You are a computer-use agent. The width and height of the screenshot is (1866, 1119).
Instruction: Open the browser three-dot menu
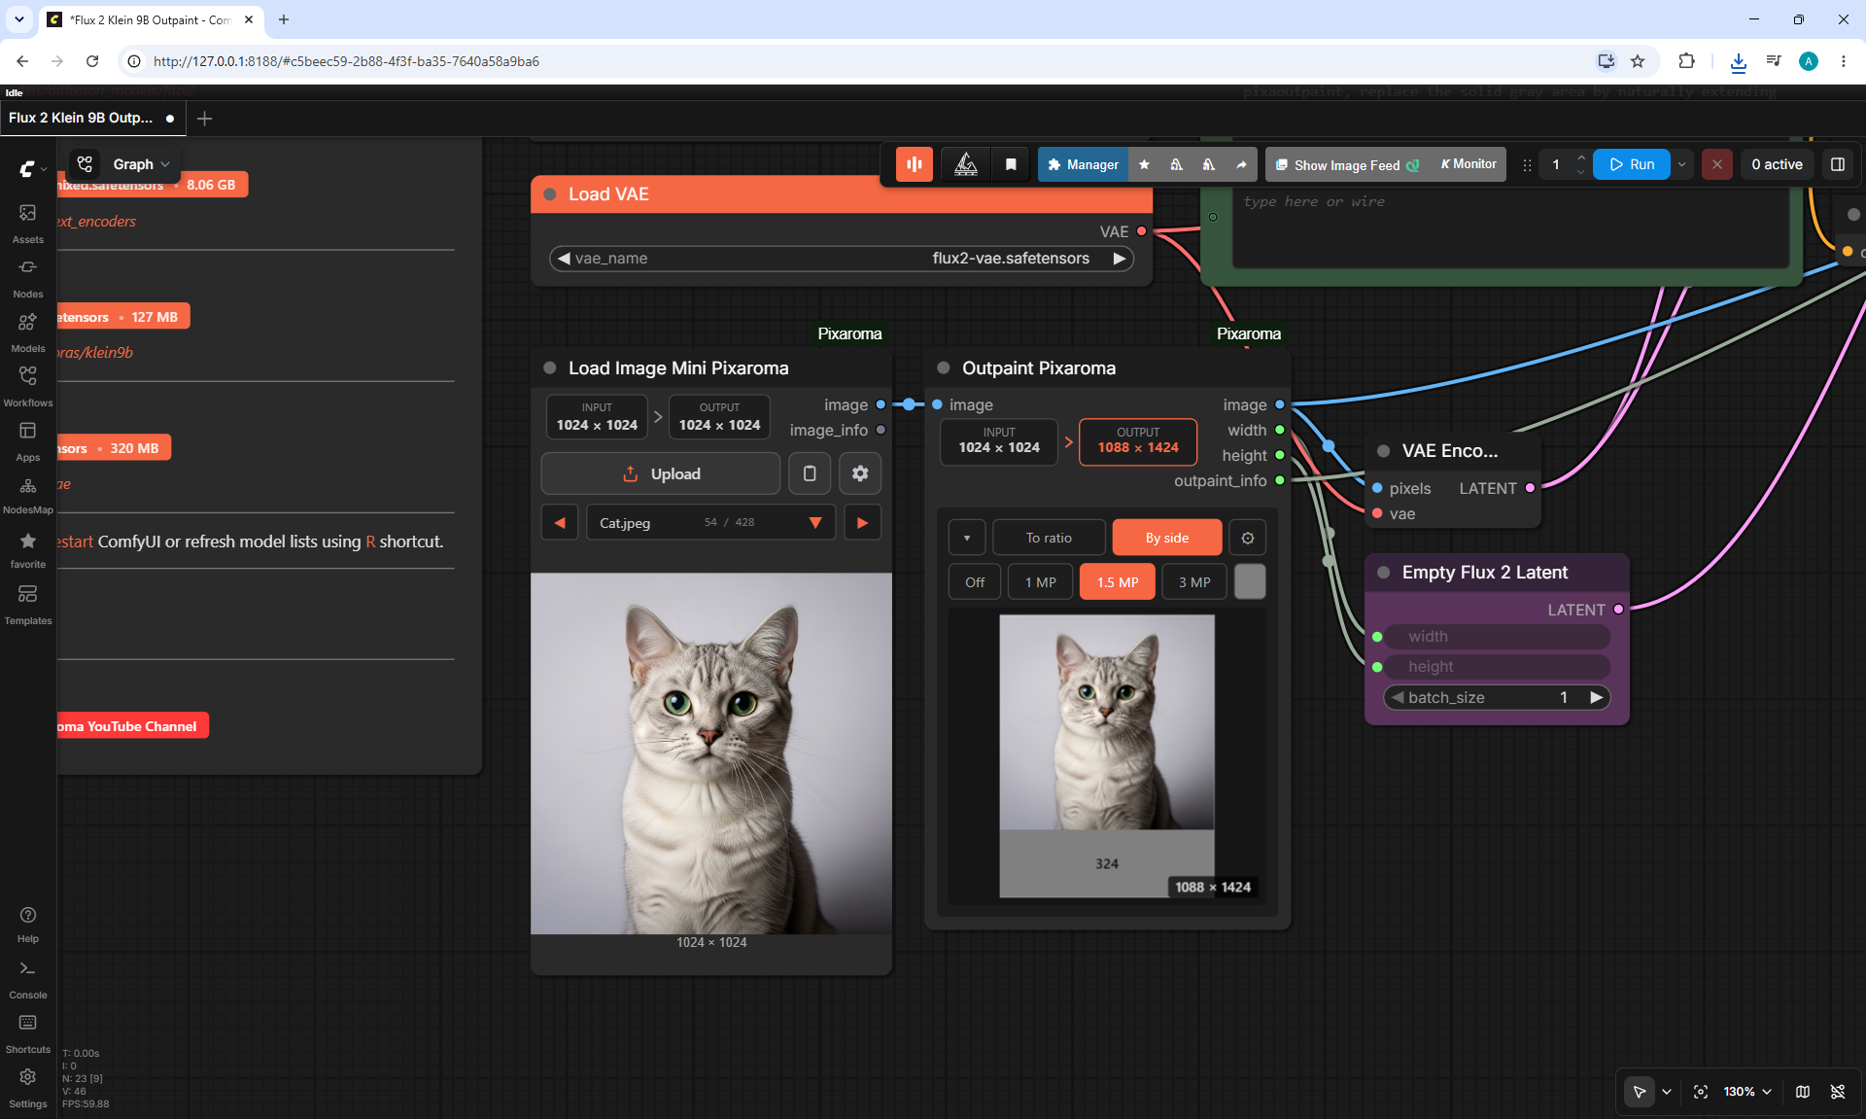1844,61
